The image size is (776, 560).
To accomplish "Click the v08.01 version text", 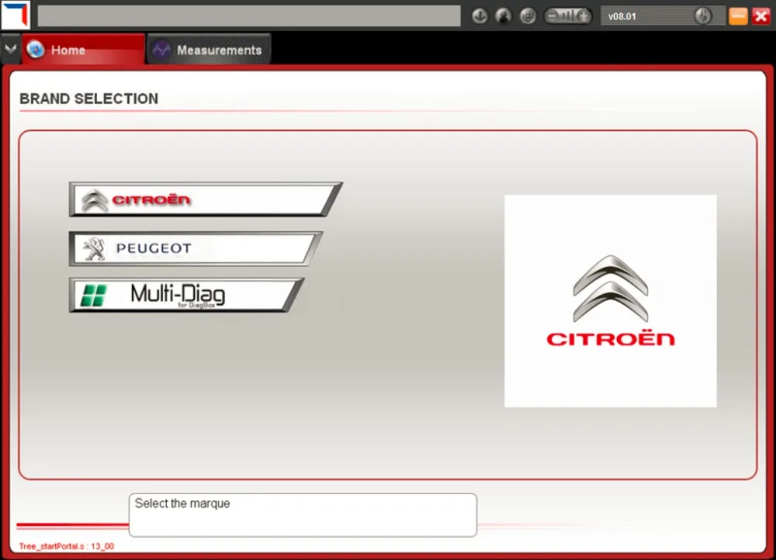I will (622, 16).
